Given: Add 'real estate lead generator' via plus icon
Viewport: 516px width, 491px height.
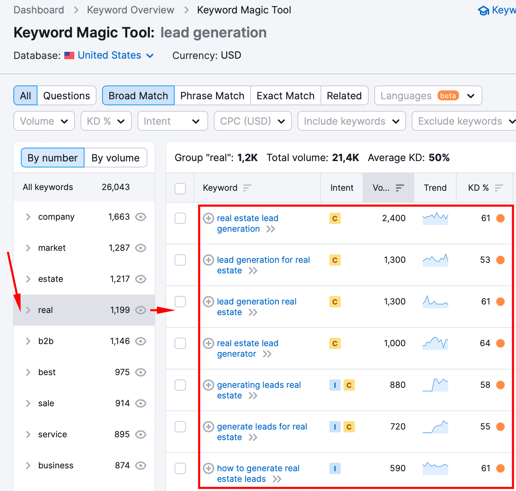Looking at the screenshot, I should [x=209, y=343].
